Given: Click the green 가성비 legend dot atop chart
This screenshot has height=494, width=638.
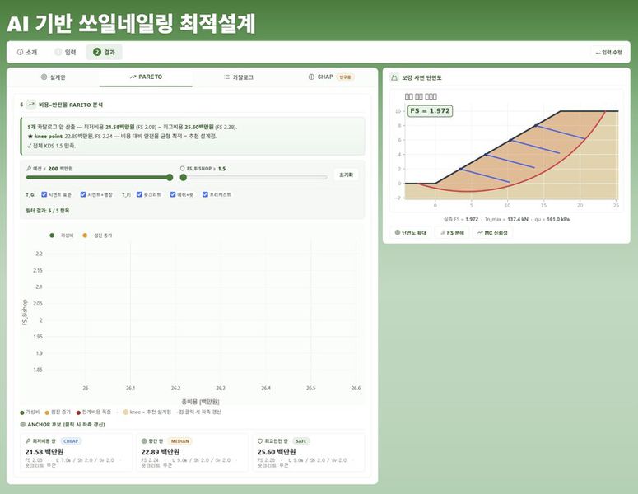Looking at the screenshot, I should 52,235.
